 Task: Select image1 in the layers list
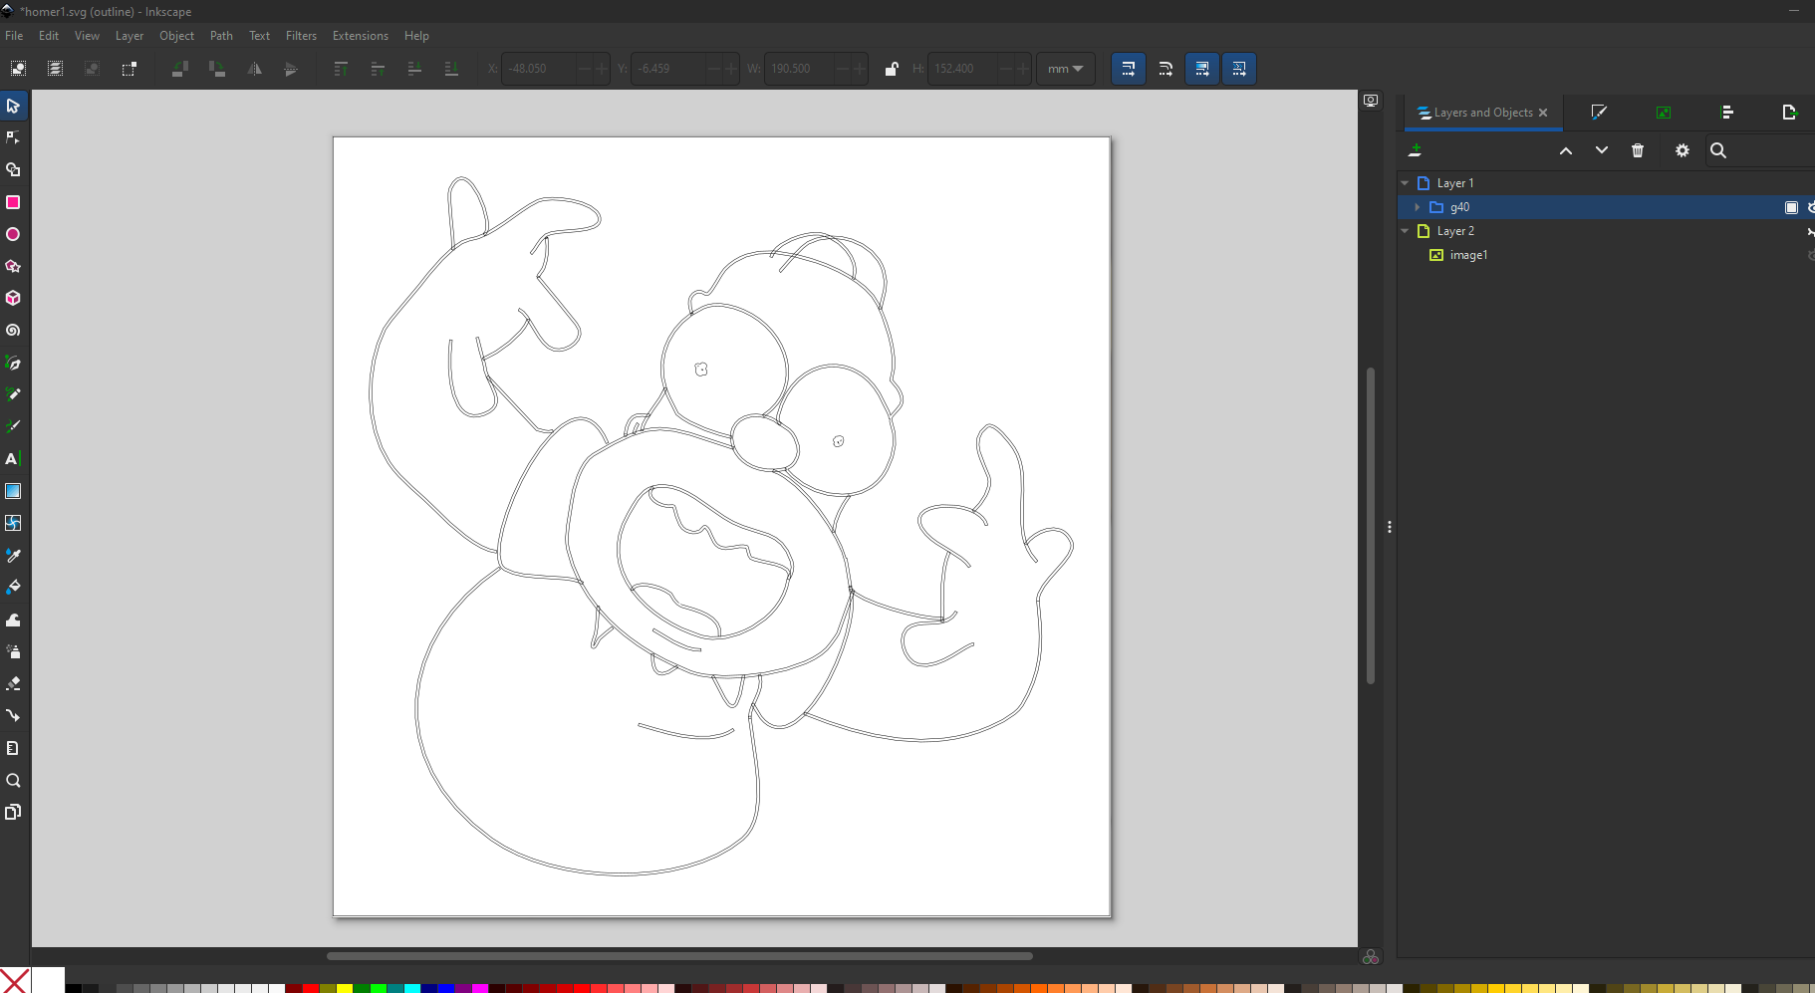(1468, 255)
